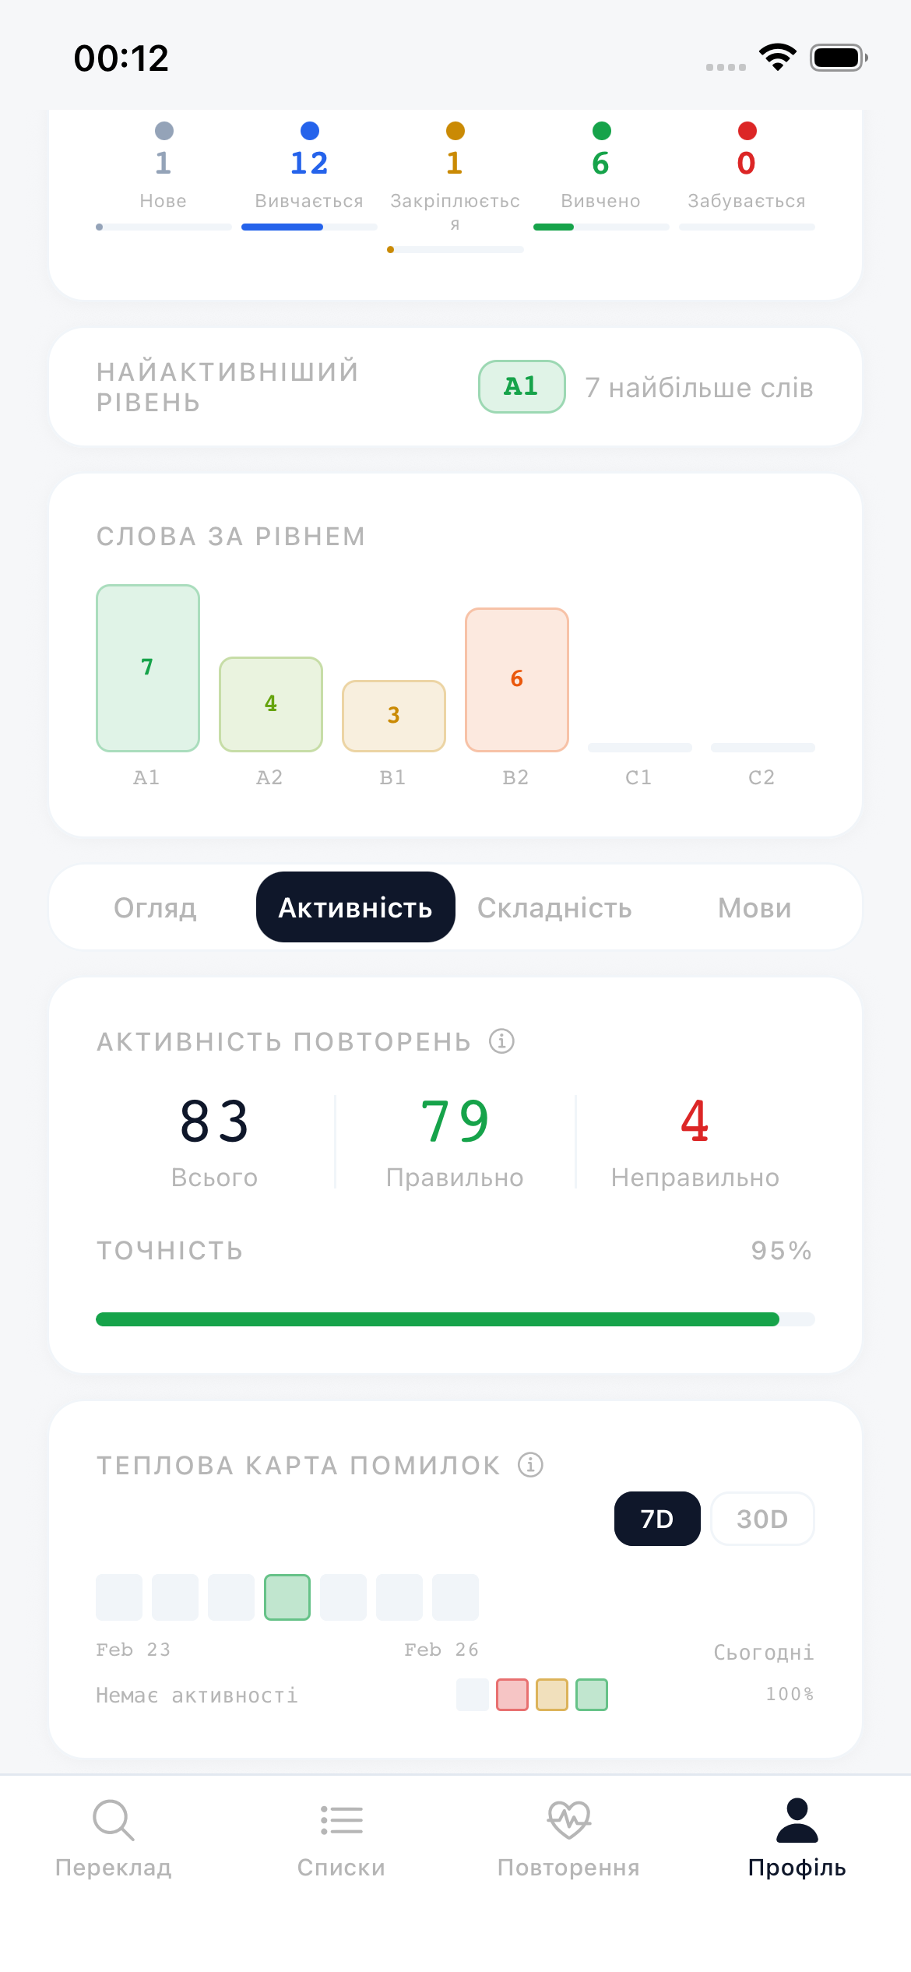Open the Повторення heart-pulse icon
Screen dimensions: 911x1972
tap(568, 1819)
